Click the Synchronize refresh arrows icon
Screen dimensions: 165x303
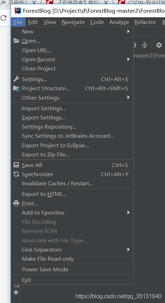[x=16, y=174]
